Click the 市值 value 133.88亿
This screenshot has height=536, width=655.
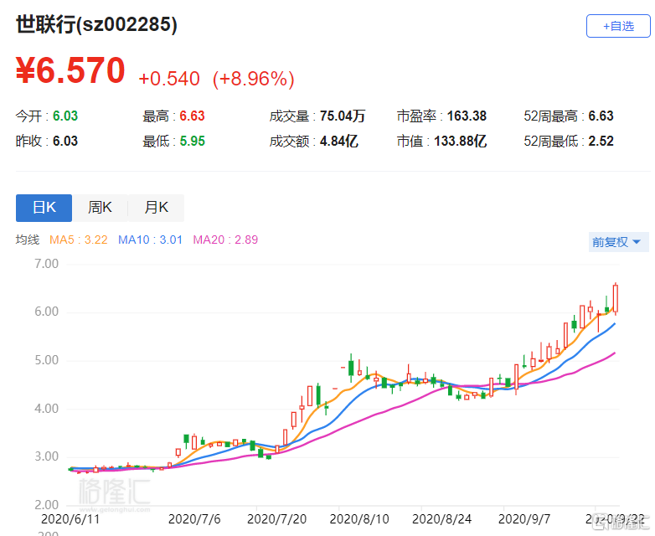point(460,142)
